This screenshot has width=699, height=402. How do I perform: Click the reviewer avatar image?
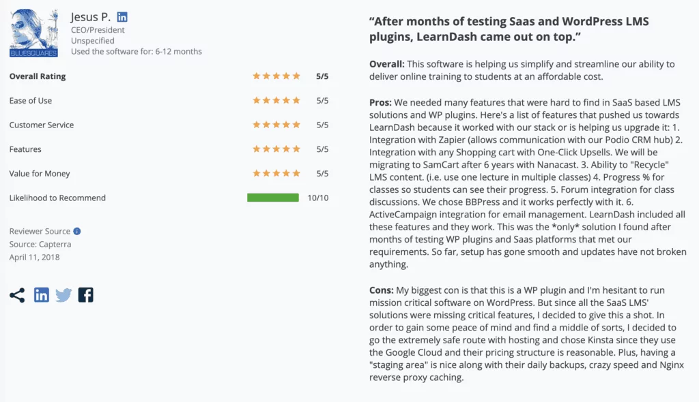[x=34, y=33]
